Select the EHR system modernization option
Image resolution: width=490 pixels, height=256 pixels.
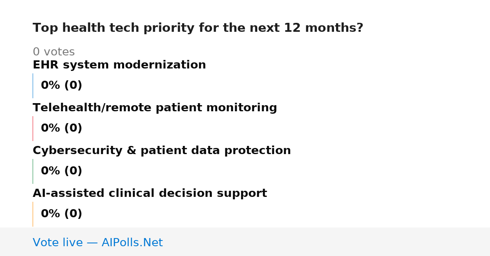[119, 65]
